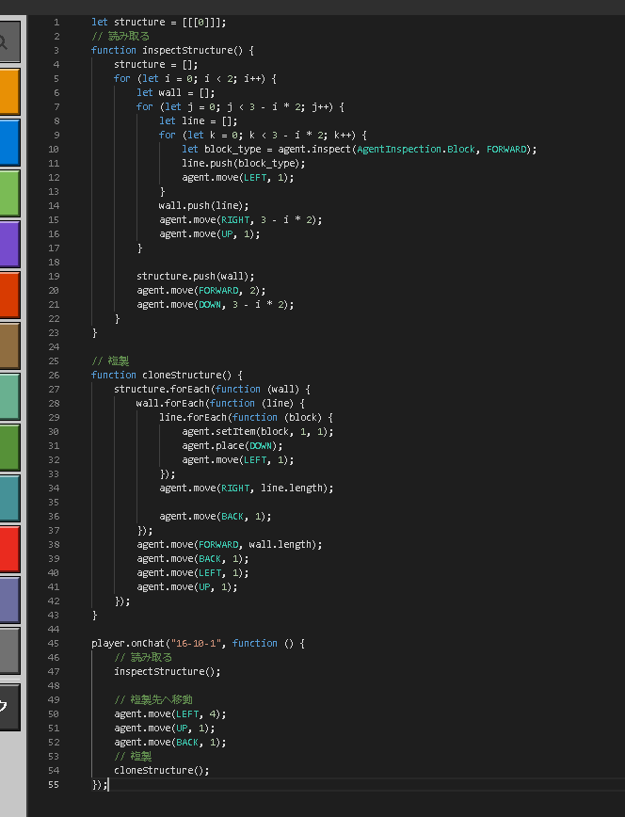This screenshot has width=625, height=817.
Task: Click line number 26 in the gutter
Action: [x=56, y=375]
